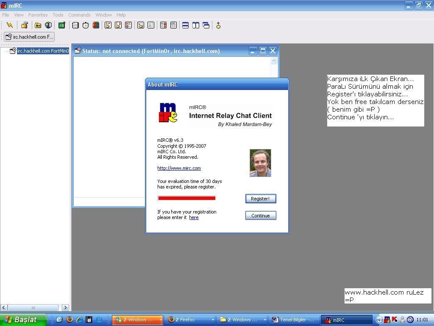Open the View menu
This screenshot has width=434, height=326.
click(19, 15)
